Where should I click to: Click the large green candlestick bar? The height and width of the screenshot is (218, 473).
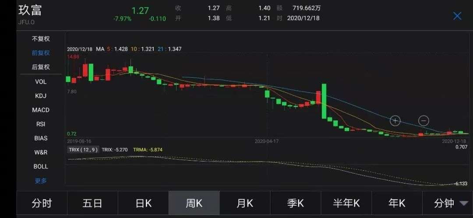(324, 101)
